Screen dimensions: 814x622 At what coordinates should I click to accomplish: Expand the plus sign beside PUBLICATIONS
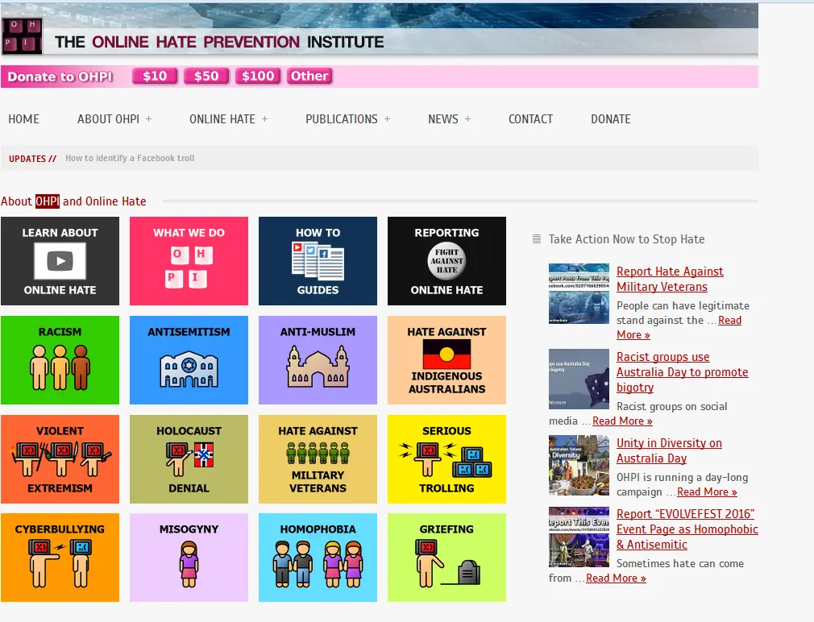[x=388, y=118]
